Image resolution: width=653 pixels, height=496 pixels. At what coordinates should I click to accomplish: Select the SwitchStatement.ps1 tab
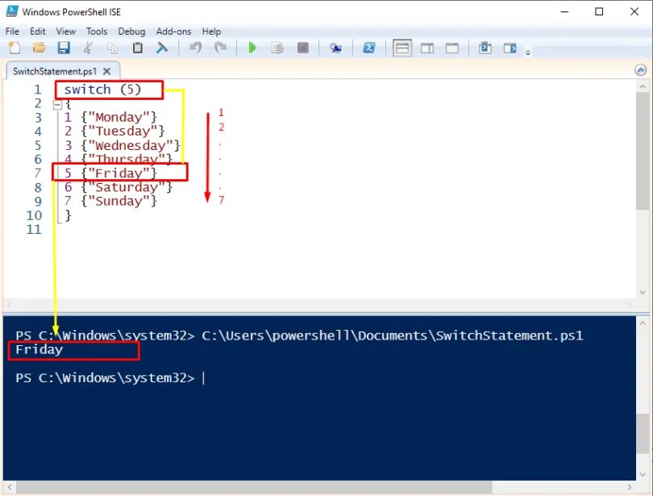pos(55,71)
